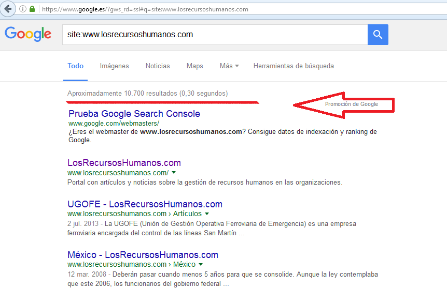
Task: Expand arrow beside Artículos breadcrumb
Action: (x=207, y=214)
